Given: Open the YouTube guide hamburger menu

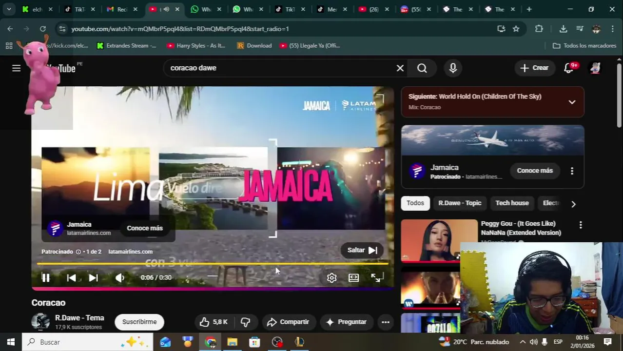Looking at the screenshot, I should [x=16, y=68].
